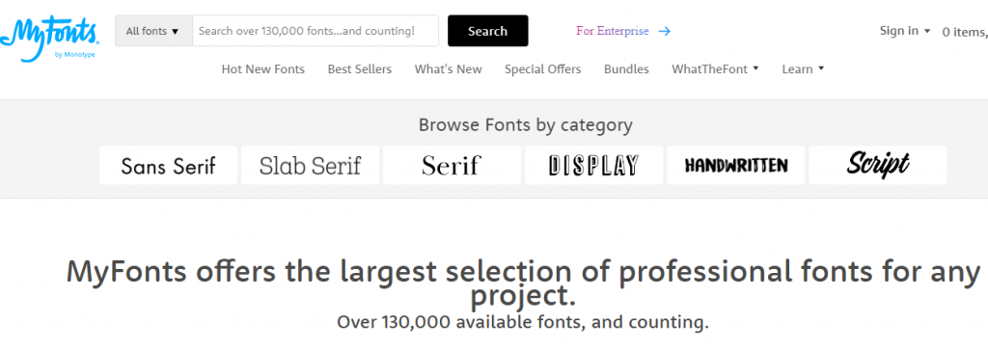Open the Sign in dropdown
Image resolution: width=988 pixels, height=351 pixels.
click(905, 31)
